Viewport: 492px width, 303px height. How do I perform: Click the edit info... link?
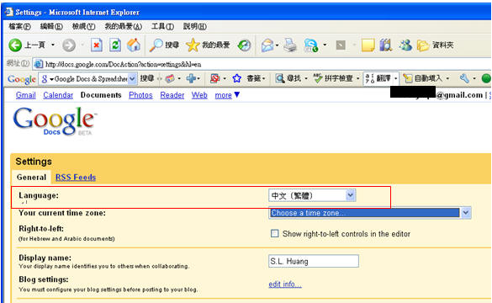point(285,284)
